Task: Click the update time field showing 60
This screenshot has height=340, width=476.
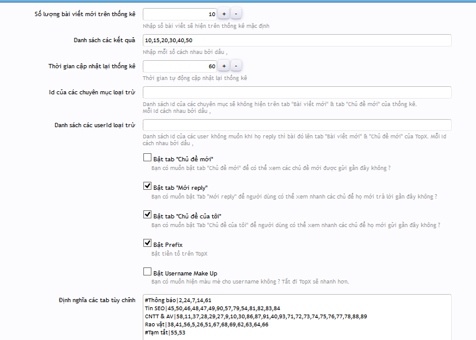Action: 180,66
